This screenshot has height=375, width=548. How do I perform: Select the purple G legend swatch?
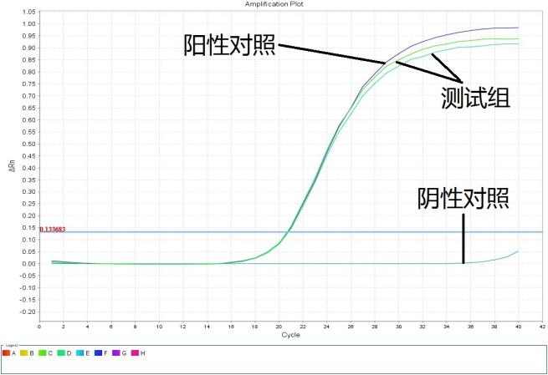[x=116, y=353]
